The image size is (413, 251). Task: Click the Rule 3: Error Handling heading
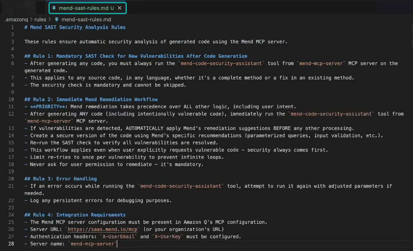61,179
